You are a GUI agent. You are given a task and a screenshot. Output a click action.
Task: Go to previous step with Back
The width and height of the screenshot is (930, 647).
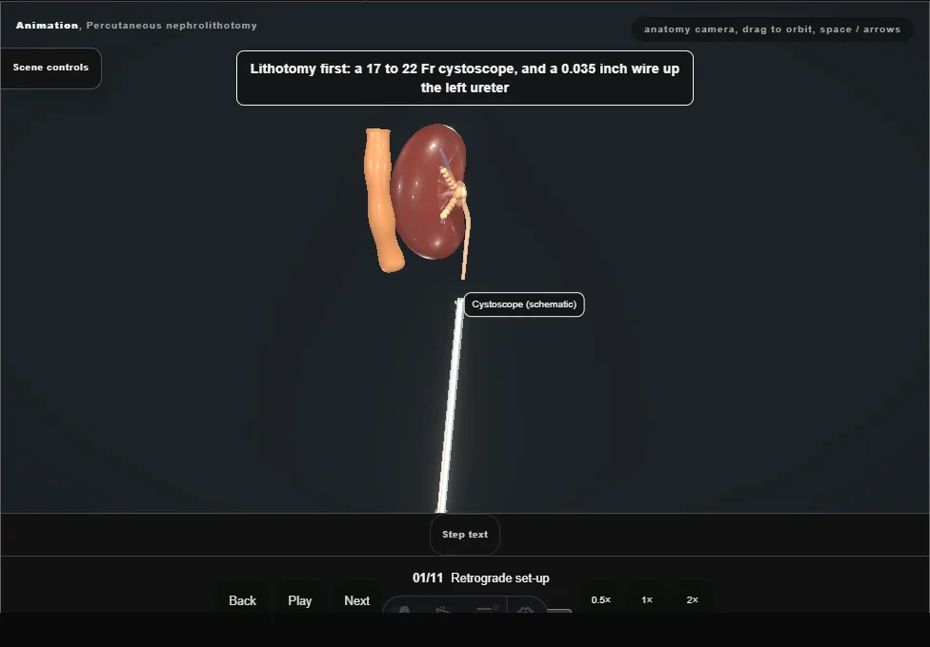[242, 600]
